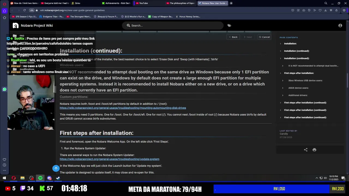Switch to 'Everyone told me I had to' tab
Screen dimensions: 349x196
point(55,3)
